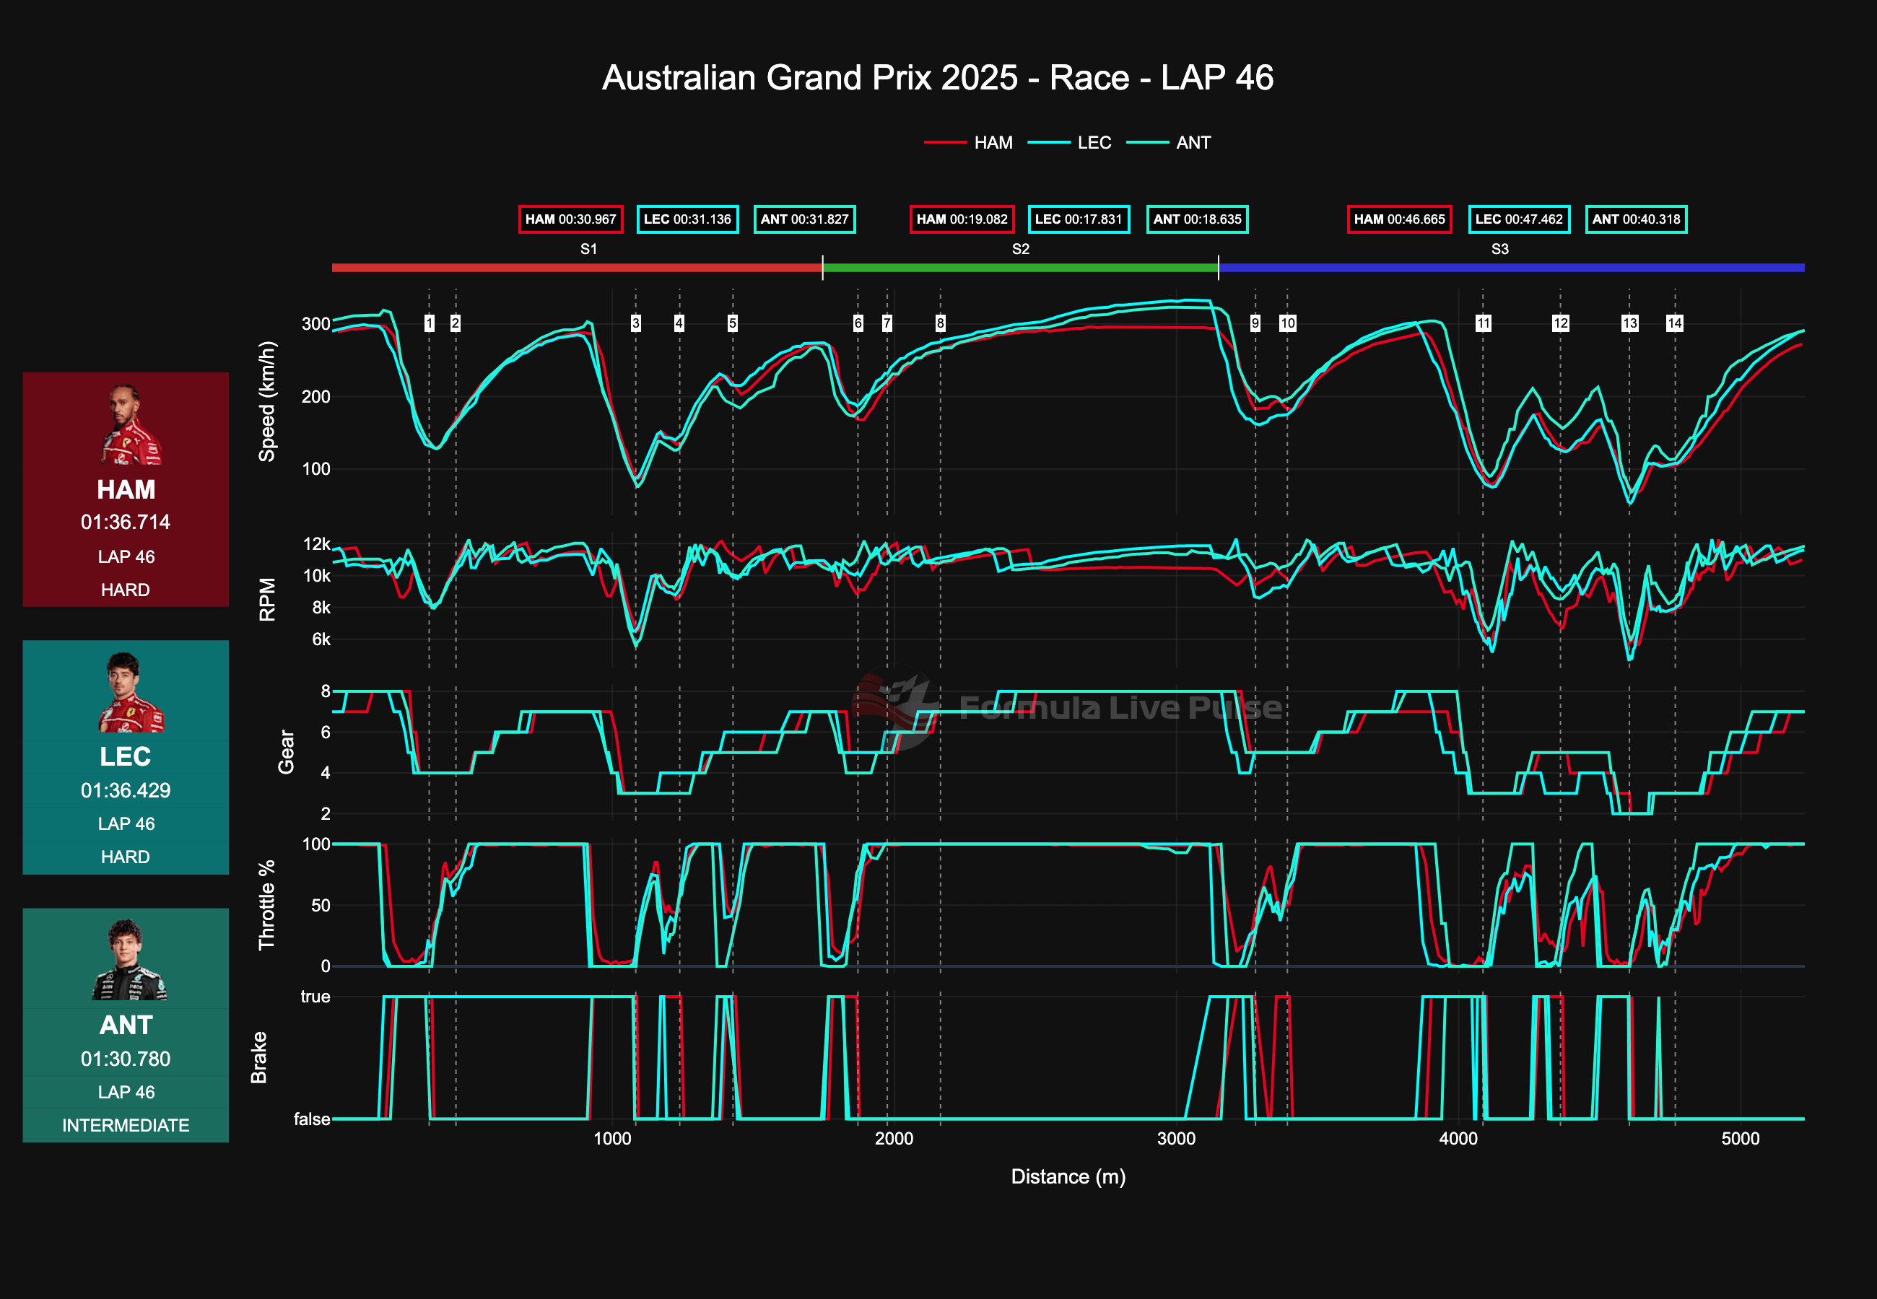
Task: Click the HAM 00:30.967 sector 1 time box
Action: [x=570, y=219]
